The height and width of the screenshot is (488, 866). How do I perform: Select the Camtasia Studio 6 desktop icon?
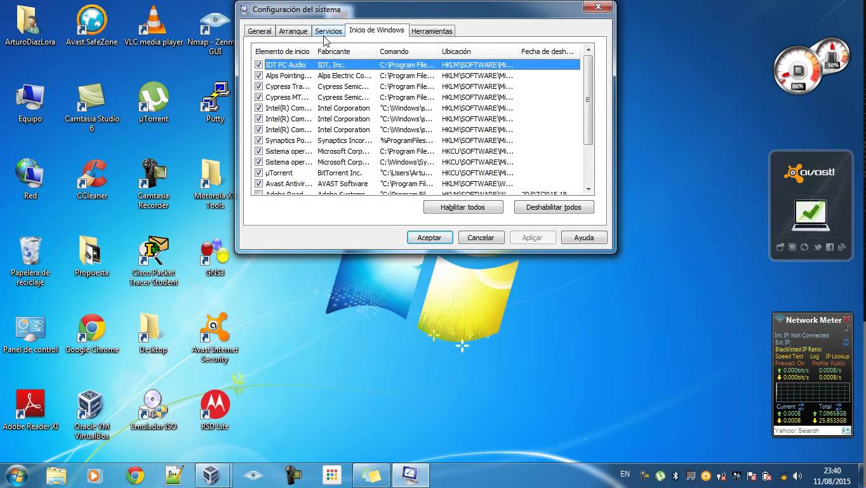[92, 107]
